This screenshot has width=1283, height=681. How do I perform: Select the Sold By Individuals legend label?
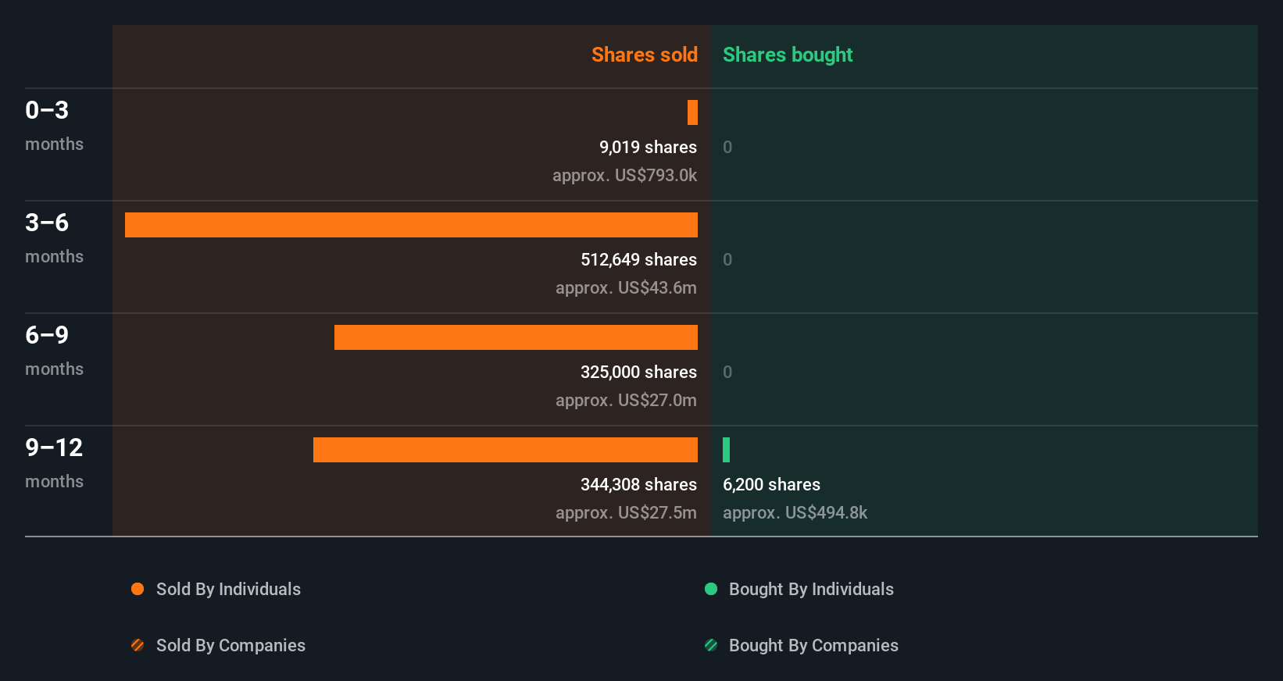(x=228, y=590)
